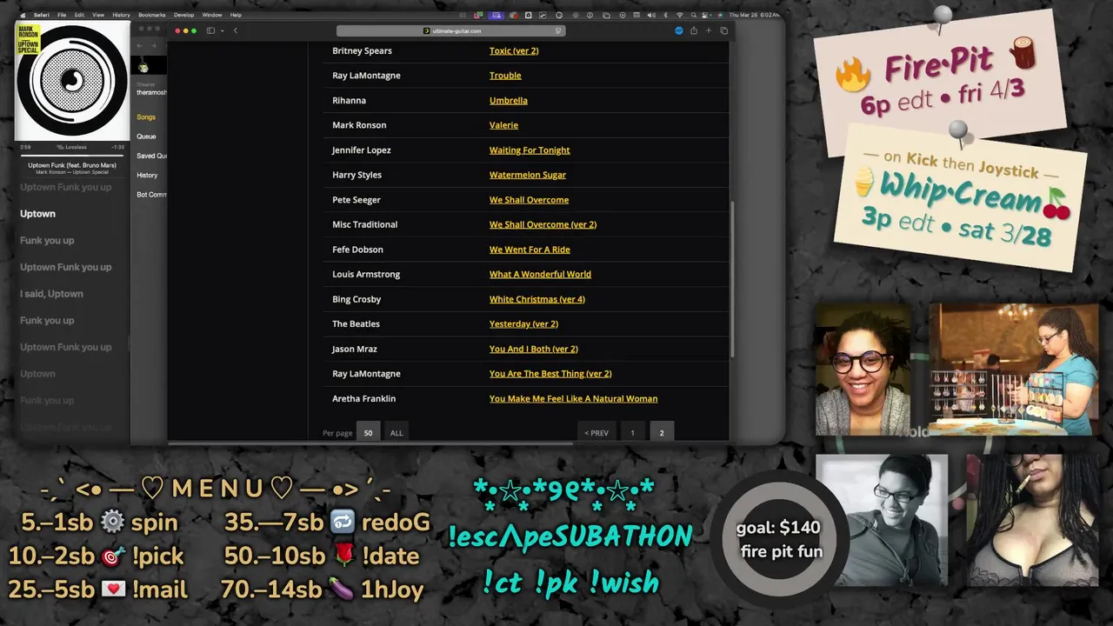1113x626 pixels.
Task: Open the View menu
Action: coord(98,15)
